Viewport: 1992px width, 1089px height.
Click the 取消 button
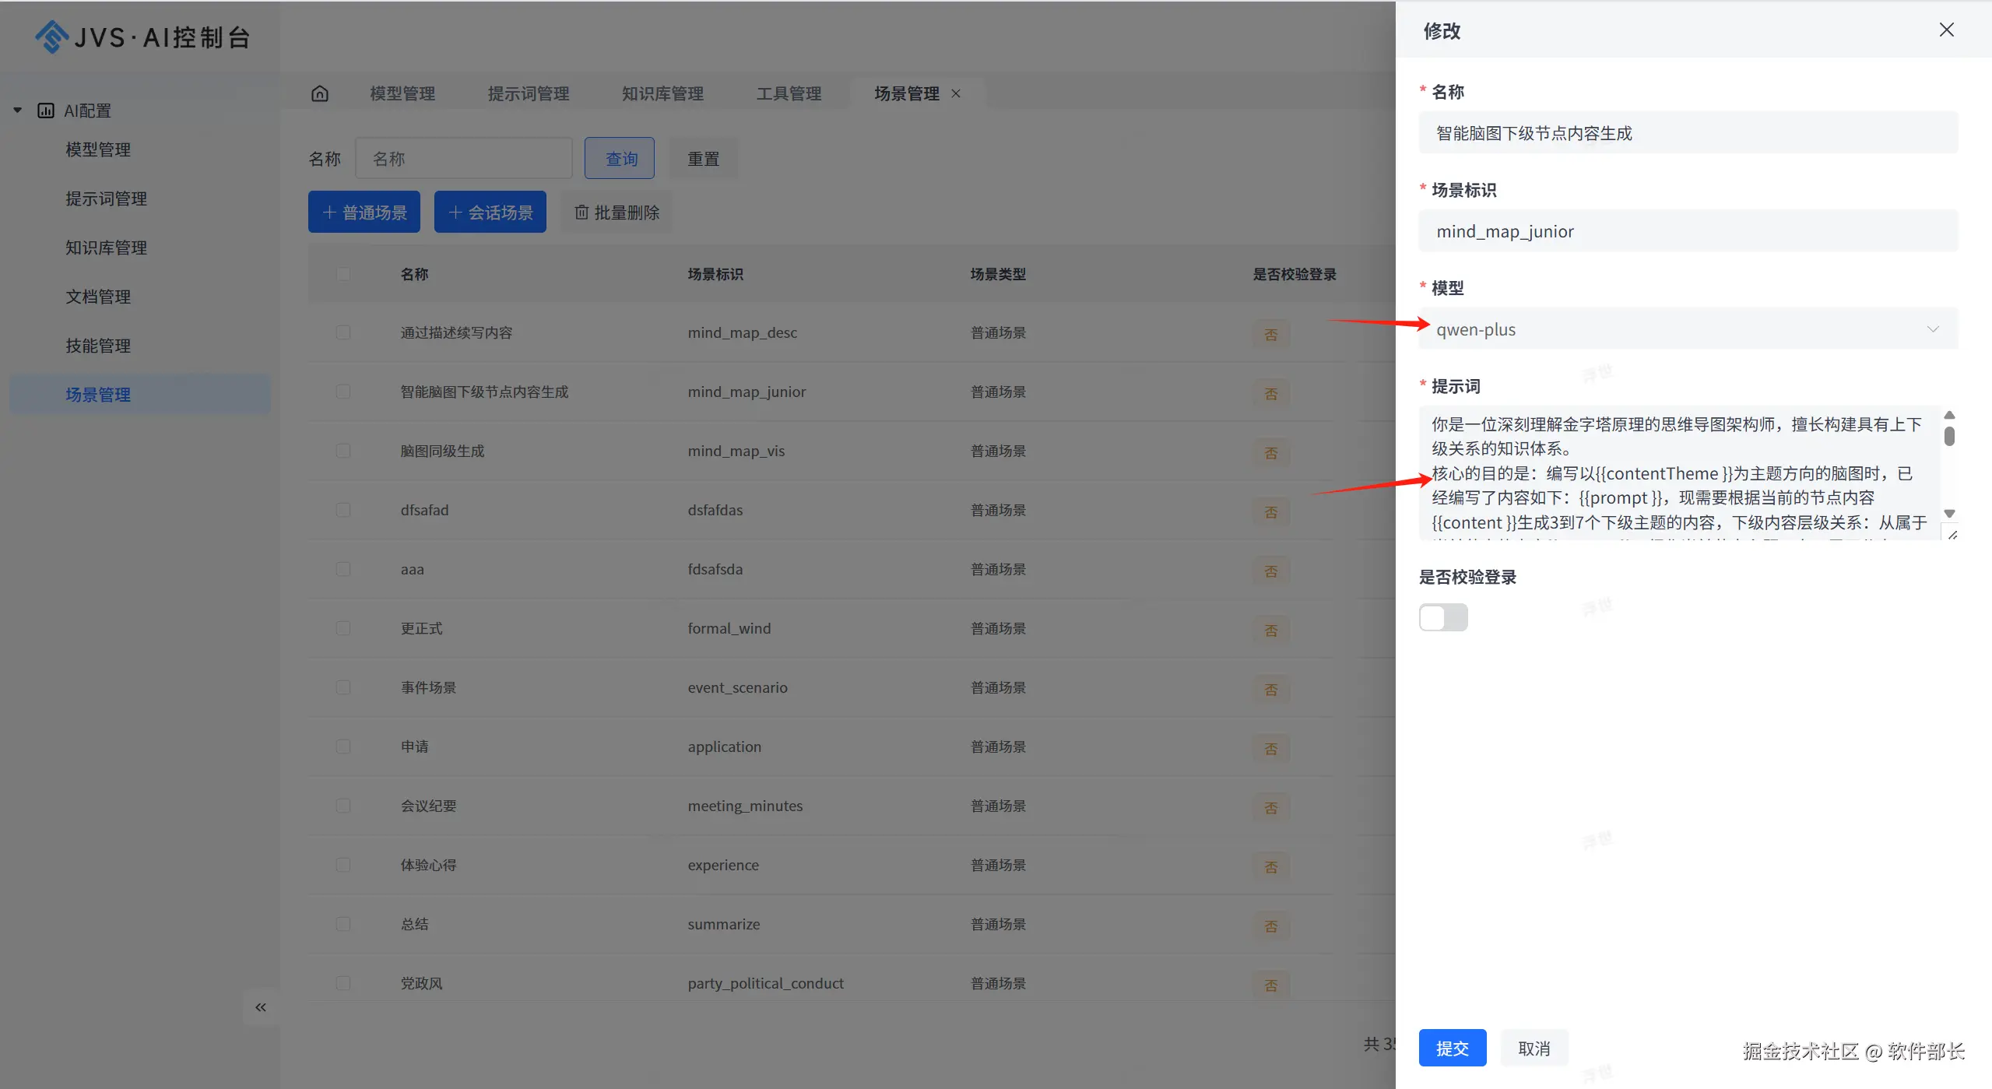pyautogui.click(x=1534, y=1048)
